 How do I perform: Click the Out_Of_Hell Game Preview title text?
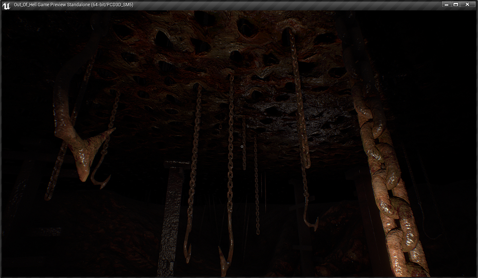pyautogui.click(x=73, y=5)
